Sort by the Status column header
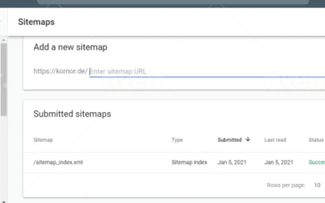Image resolution: width=325 pixels, height=203 pixels. 316,140
